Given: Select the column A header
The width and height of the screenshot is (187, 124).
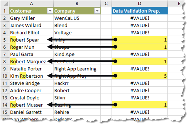Looking at the screenshot, I should pyautogui.click(x=31, y=3).
